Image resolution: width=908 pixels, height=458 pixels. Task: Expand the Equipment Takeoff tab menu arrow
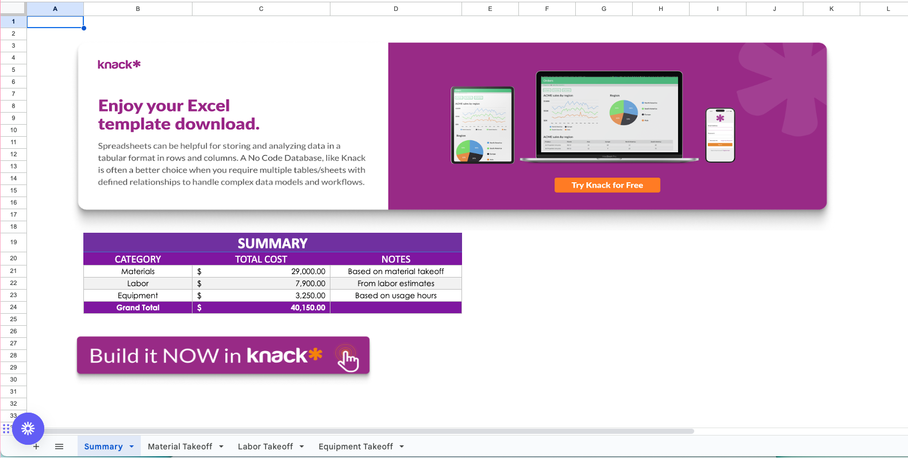point(402,447)
